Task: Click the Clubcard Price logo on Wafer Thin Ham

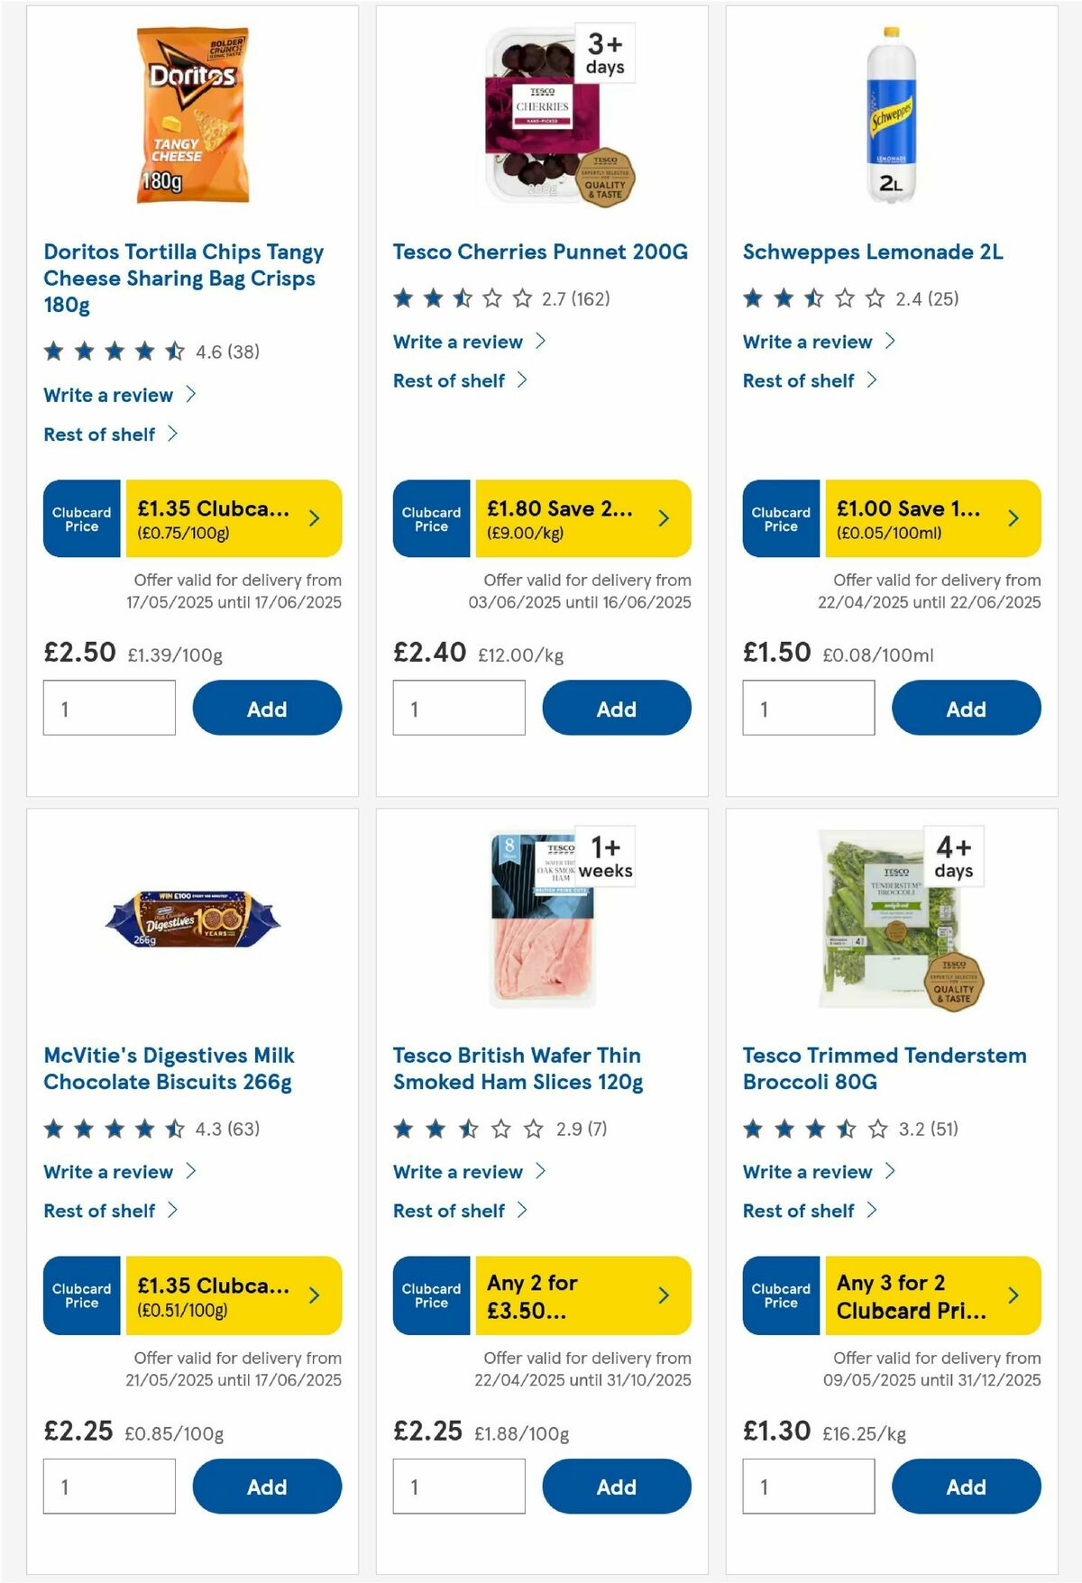Action: [431, 1295]
